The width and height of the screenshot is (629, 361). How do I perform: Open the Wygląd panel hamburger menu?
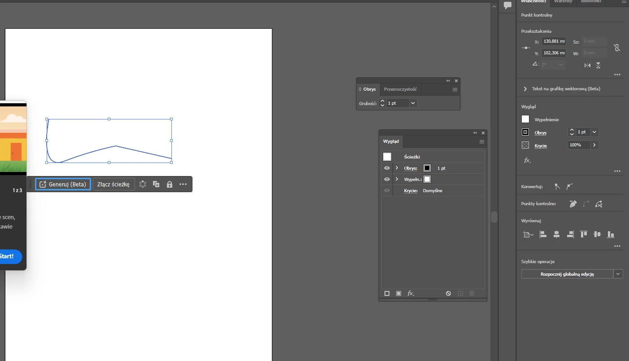[x=481, y=142]
